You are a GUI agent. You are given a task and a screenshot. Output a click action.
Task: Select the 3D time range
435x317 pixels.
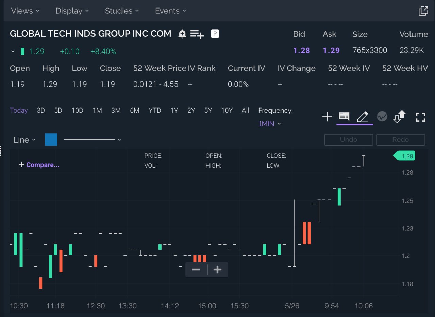(41, 110)
